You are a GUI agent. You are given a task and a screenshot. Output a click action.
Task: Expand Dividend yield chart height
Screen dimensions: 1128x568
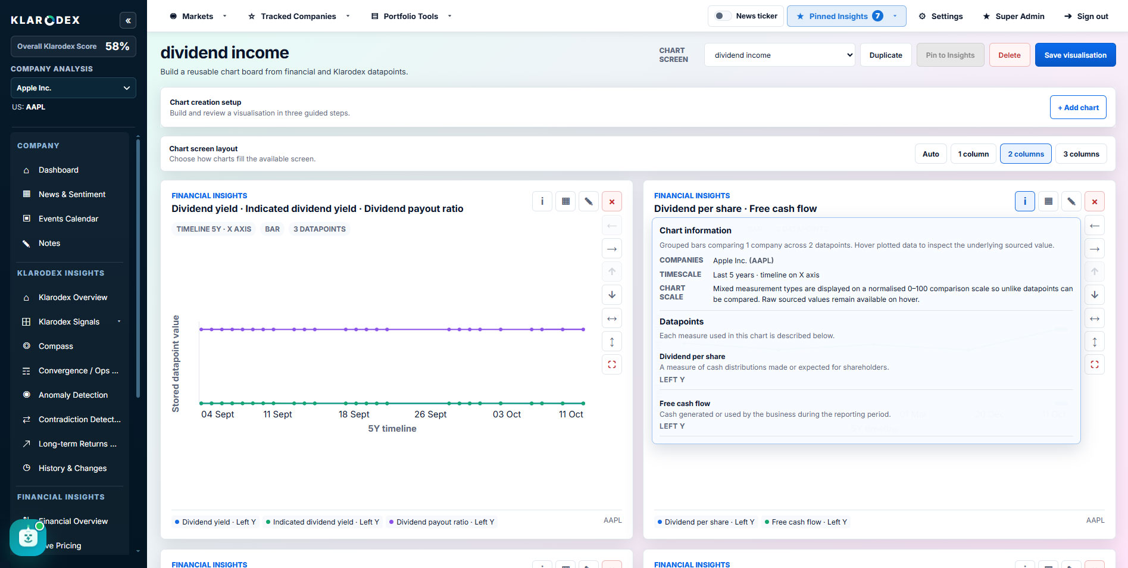pyautogui.click(x=612, y=342)
